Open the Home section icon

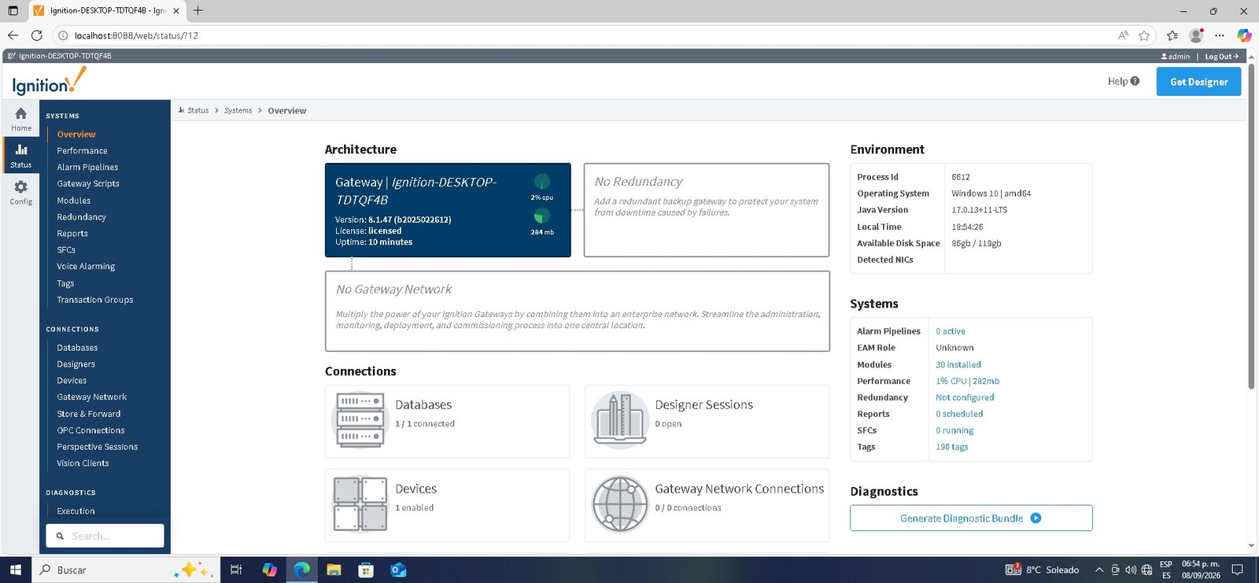21,113
